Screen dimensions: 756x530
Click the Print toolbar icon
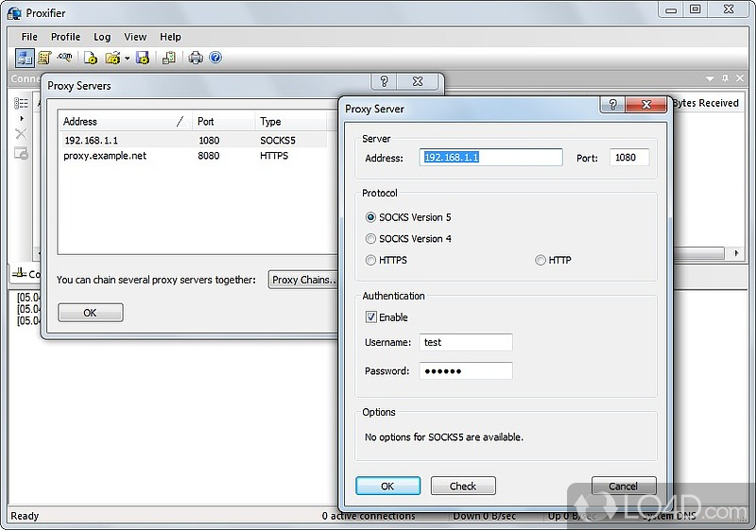coord(196,59)
